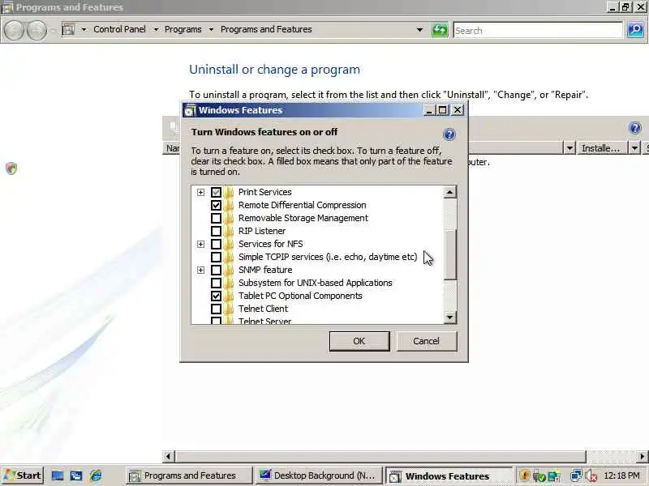The height and width of the screenshot is (486, 649).
Task: Click the refresh button beside address bar
Action: point(440,30)
